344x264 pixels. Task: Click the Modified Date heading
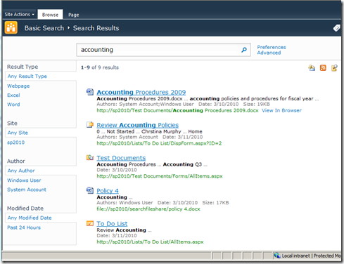click(25, 209)
